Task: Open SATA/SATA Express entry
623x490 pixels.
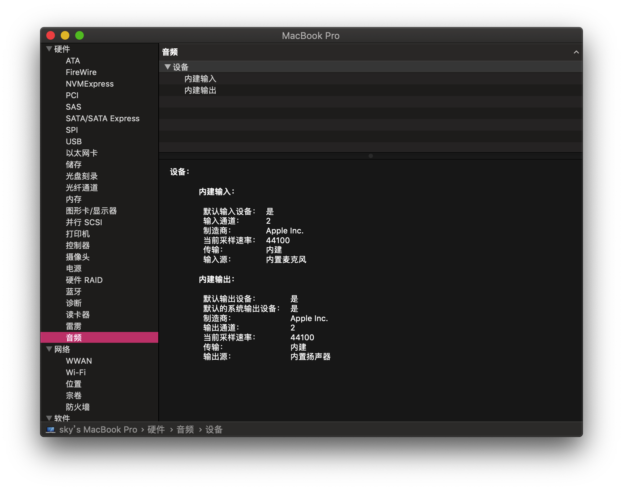Action: click(x=99, y=118)
